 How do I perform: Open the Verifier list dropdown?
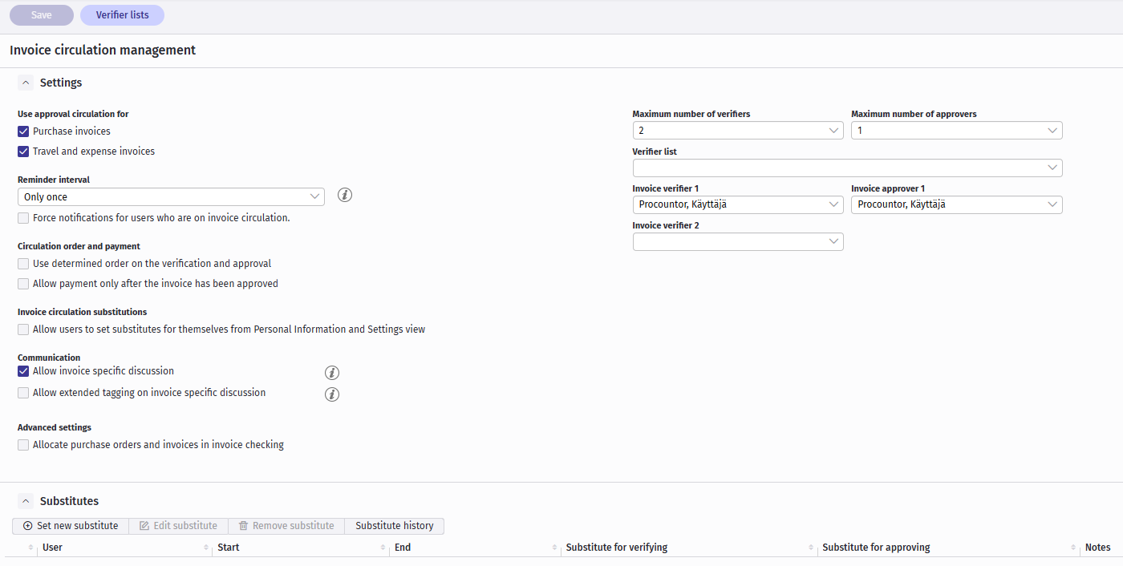pos(847,168)
